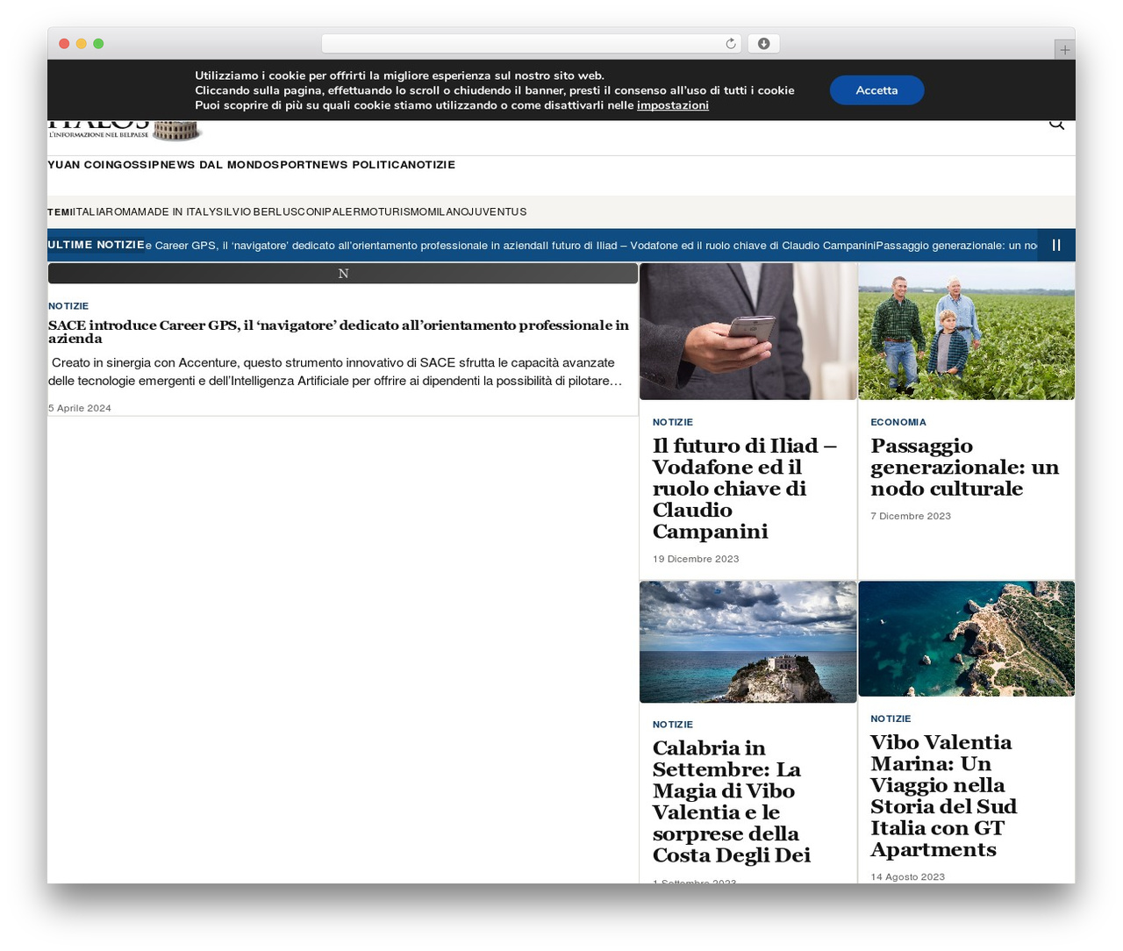This screenshot has width=1123, height=951.
Task: Open Calabria in Settembre article title
Action: click(x=731, y=802)
